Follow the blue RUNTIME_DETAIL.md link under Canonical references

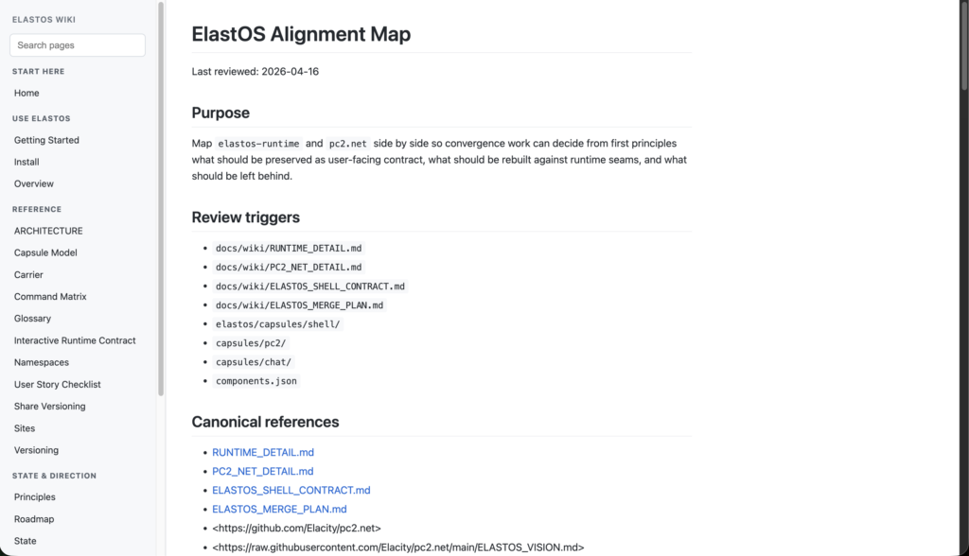coord(263,452)
